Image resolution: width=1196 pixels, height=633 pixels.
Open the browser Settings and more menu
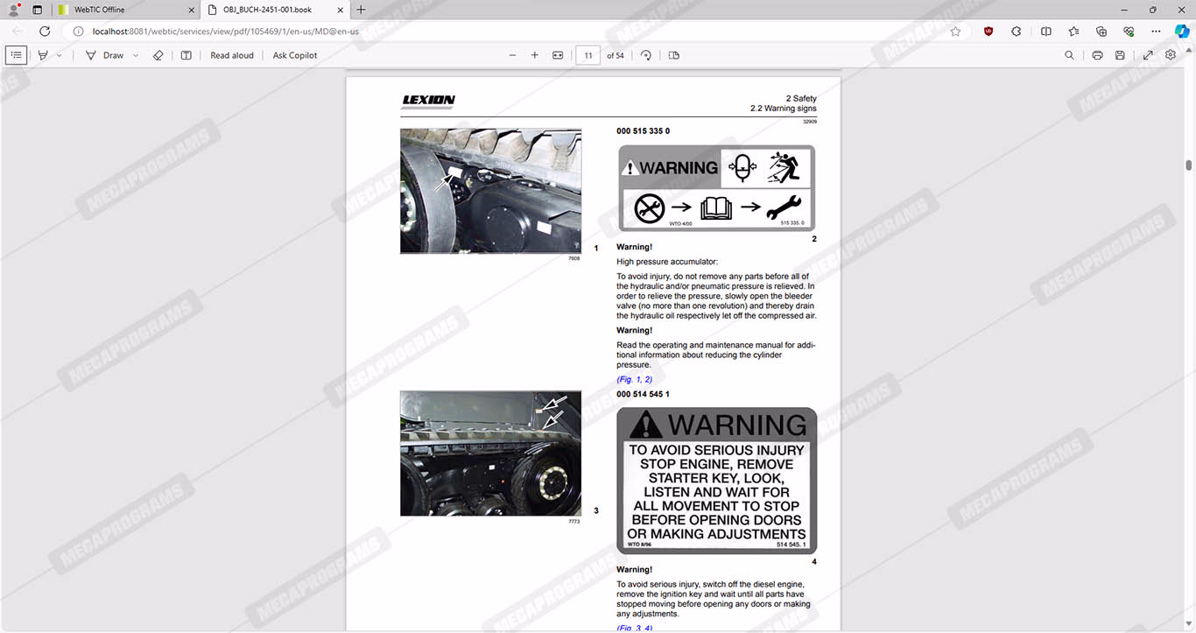(1157, 31)
